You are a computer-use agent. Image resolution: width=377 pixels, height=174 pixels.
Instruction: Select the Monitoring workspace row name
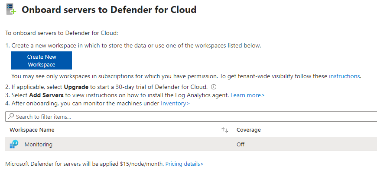[39, 144]
